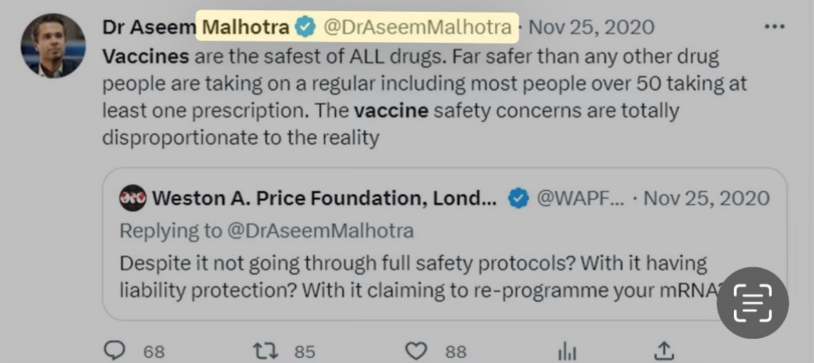Click the main tweet text about vaccines
Screen dimensions: 814x363
click(414, 97)
